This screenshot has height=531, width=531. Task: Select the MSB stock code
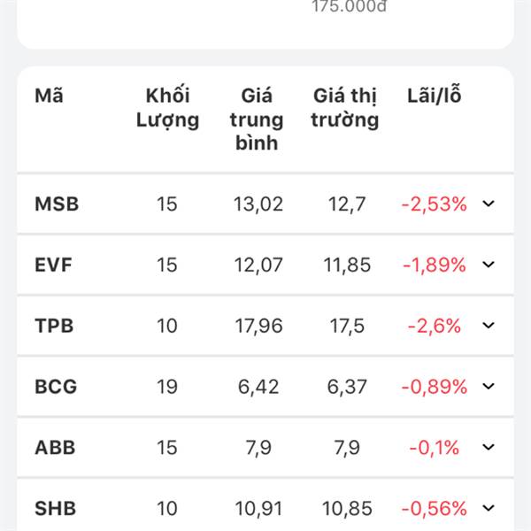click(x=57, y=204)
